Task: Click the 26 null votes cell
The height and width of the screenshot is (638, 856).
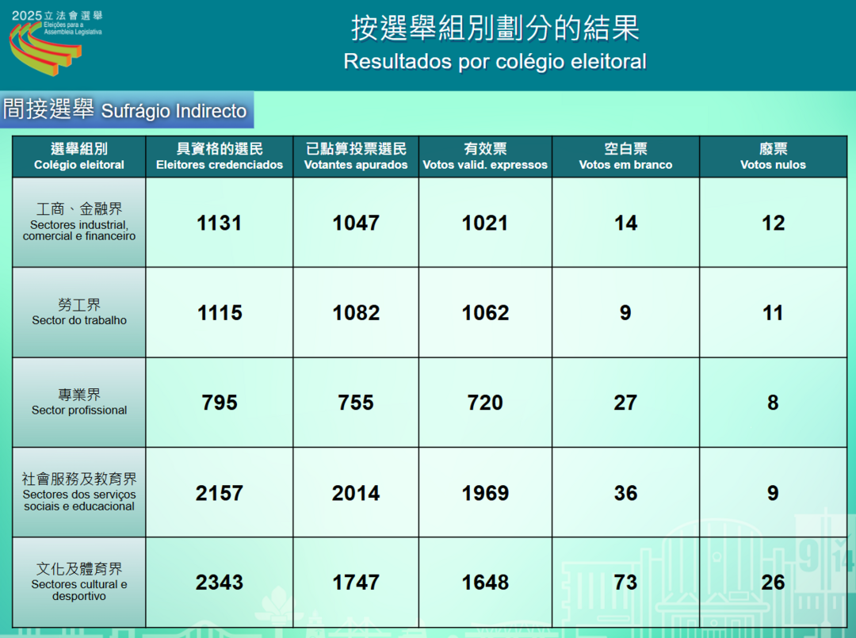Action: (x=773, y=583)
